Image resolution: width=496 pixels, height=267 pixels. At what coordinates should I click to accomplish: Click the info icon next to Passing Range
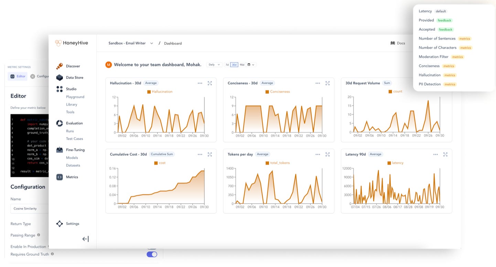pyautogui.click(x=39, y=235)
